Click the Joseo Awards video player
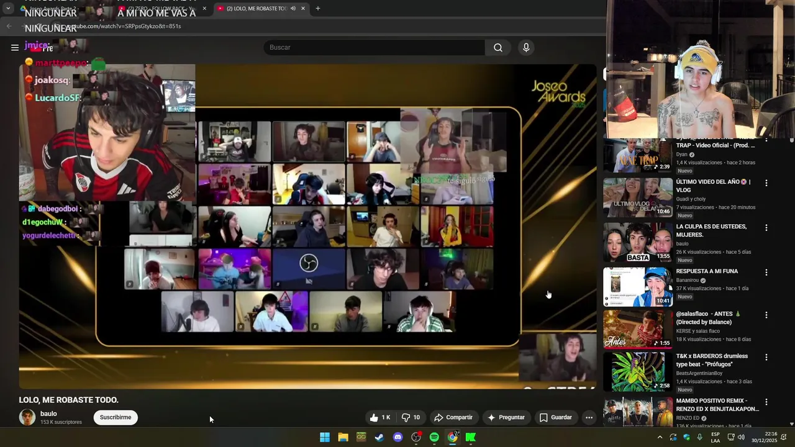 (307, 227)
